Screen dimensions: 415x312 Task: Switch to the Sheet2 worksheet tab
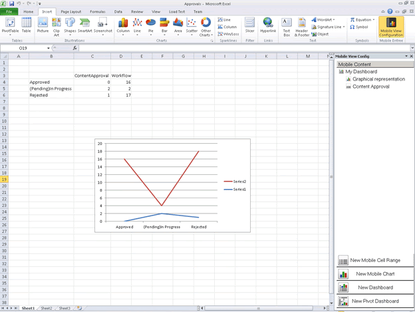47,308
